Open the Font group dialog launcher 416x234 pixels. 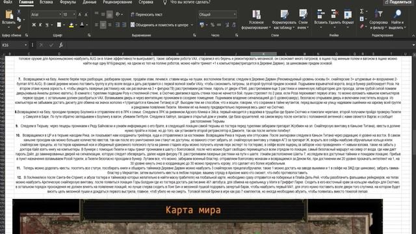(x=89, y=35)
